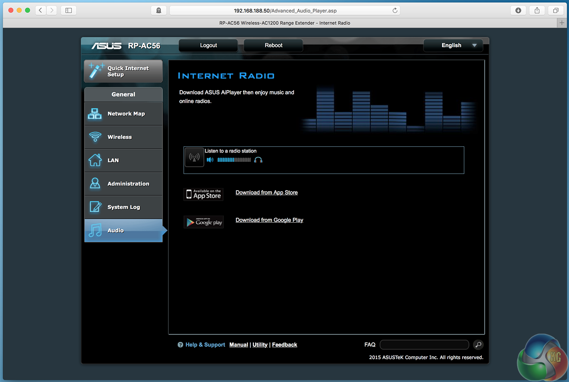Go to the Wireless settings page
569x382 pixels.
point(123,137)
